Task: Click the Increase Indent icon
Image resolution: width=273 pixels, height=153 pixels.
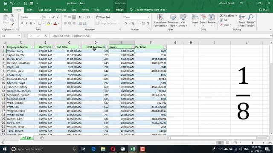Action: click(x=84, y=23)
